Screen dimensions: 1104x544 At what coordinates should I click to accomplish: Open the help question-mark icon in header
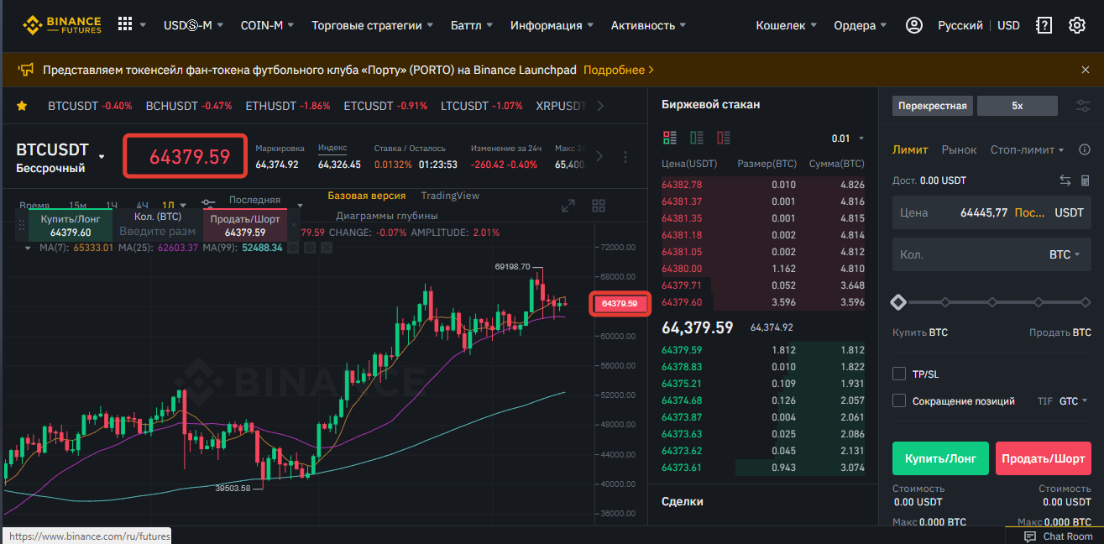click(1044, 25)
